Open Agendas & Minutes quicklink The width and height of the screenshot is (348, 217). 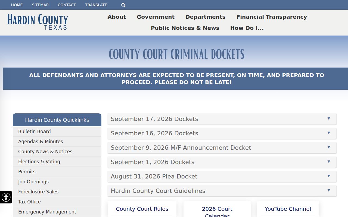click(57, 142)
